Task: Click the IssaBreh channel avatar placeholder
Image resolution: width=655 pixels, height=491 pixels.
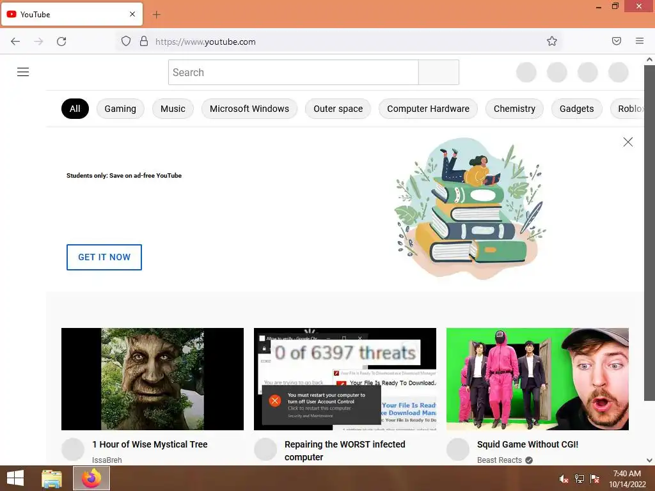Action: (x=73, y=449)
